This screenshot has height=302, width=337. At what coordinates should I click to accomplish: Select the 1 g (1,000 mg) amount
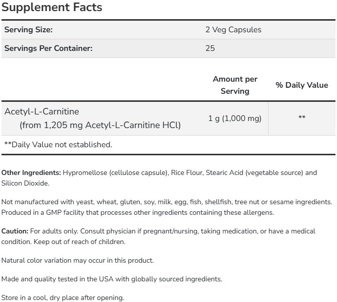click(235, 118)
